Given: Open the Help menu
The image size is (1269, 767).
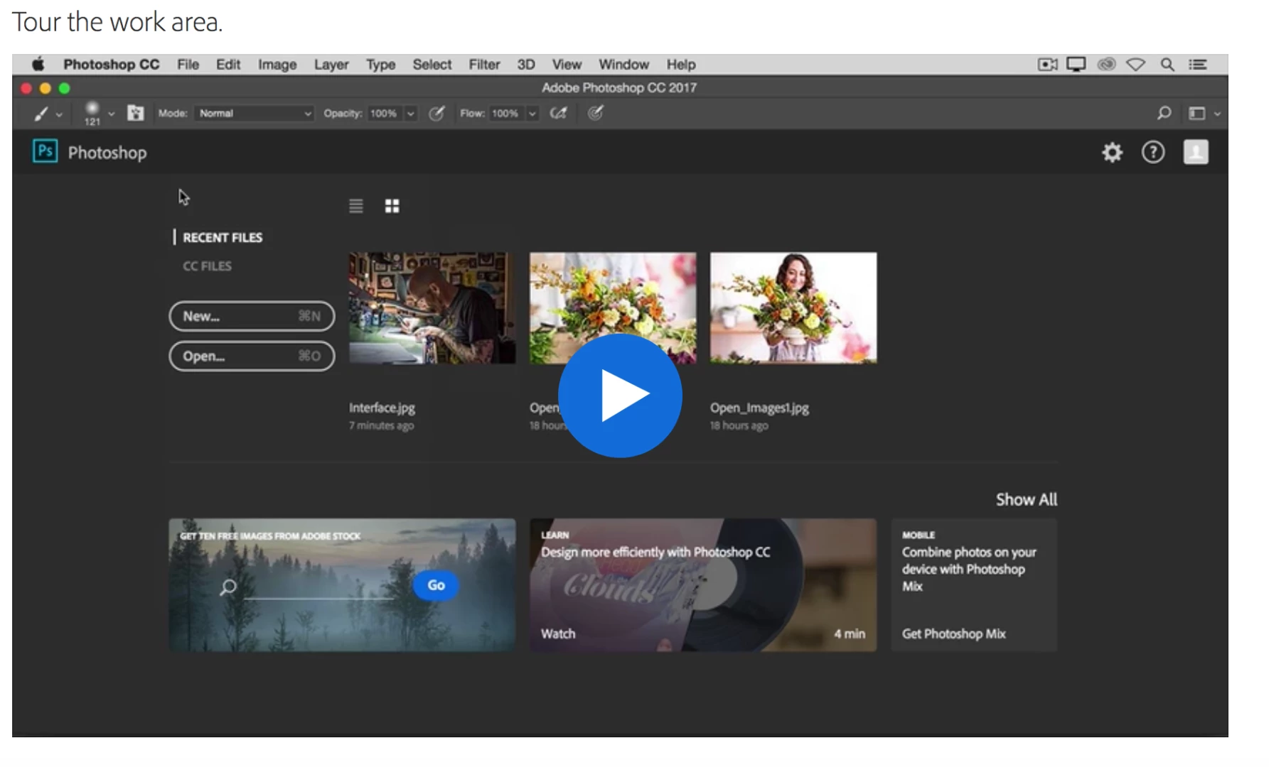Looking at the screenshot, I should coord(681,65).
